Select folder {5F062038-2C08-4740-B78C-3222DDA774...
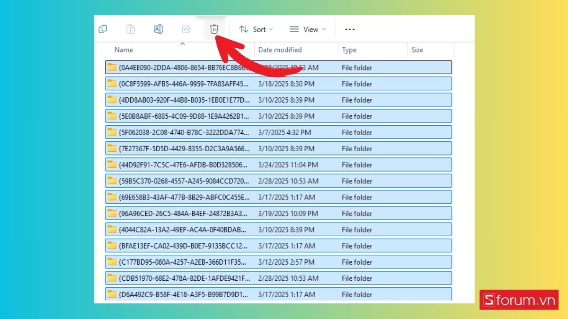The image size is (568, 319). click(278, 132)
